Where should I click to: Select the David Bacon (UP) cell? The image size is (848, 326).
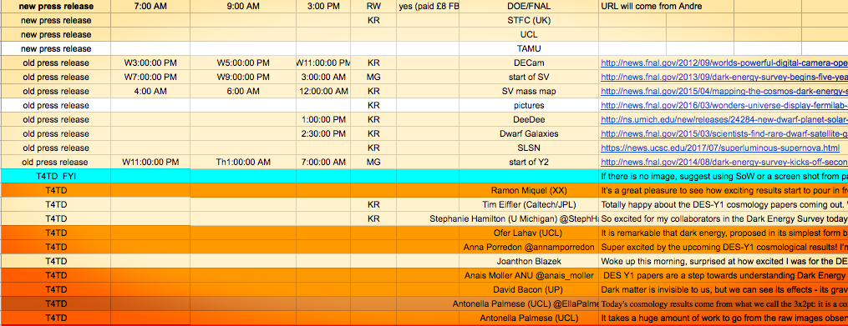(529, 289)
